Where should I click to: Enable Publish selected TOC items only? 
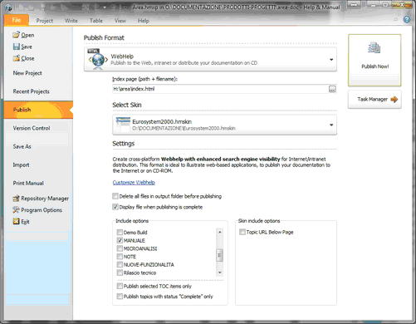(x=120, y=286)
